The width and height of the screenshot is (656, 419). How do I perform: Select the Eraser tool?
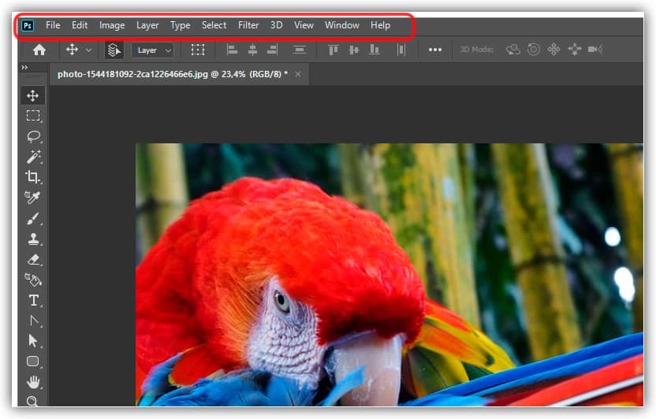[33, 259]
